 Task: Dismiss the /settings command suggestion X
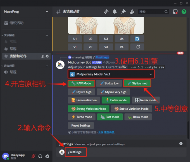181,143
